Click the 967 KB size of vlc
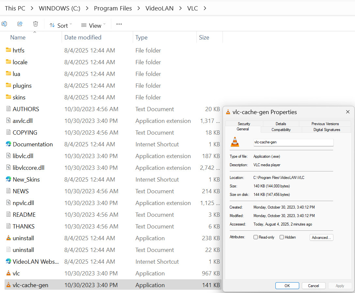The image size is (355, 293). tap(211, 273)
